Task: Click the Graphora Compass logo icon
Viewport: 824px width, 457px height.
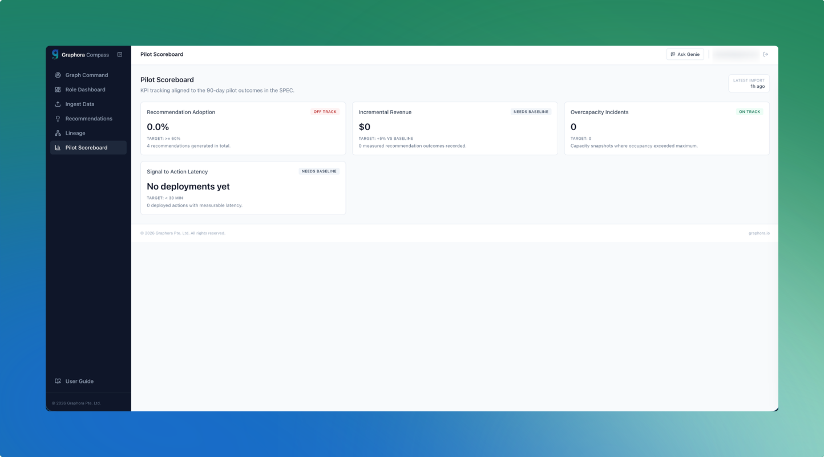Action: click(55, 54)
